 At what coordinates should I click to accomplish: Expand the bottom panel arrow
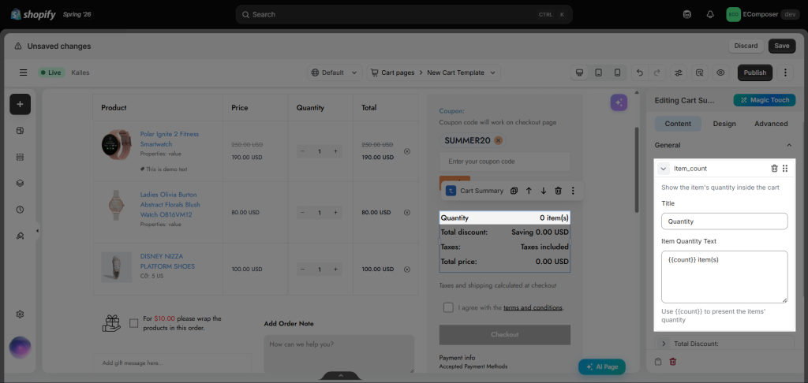(x=341, y=376)
